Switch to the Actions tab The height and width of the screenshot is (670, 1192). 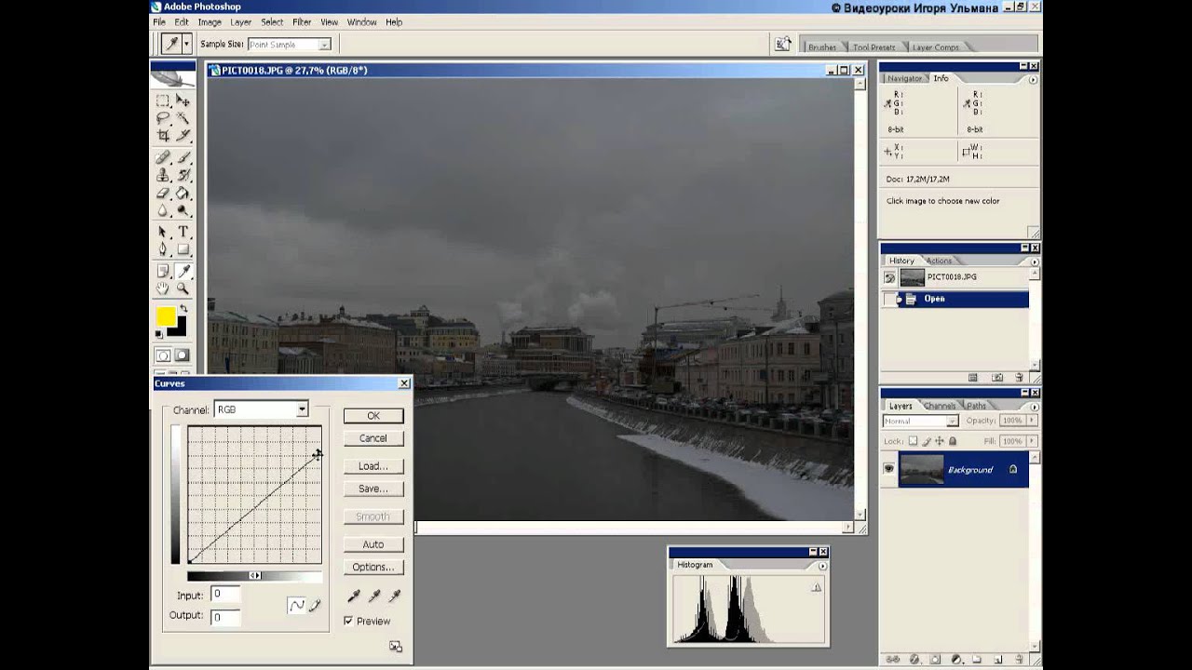(939, 261)
